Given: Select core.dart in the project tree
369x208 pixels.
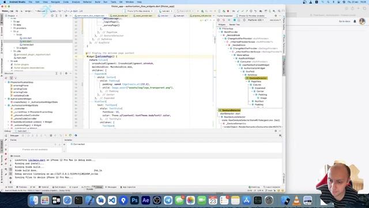Looking at the screenshot, I should point(27,38).
